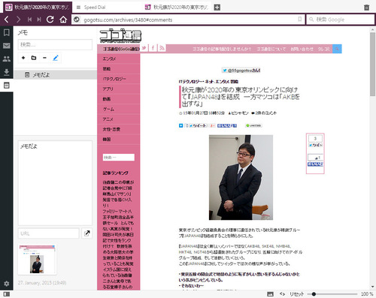Go to the Home page
Image resolution: width=376 pixels, height=298 pixels.
click(x=63, y=20)
